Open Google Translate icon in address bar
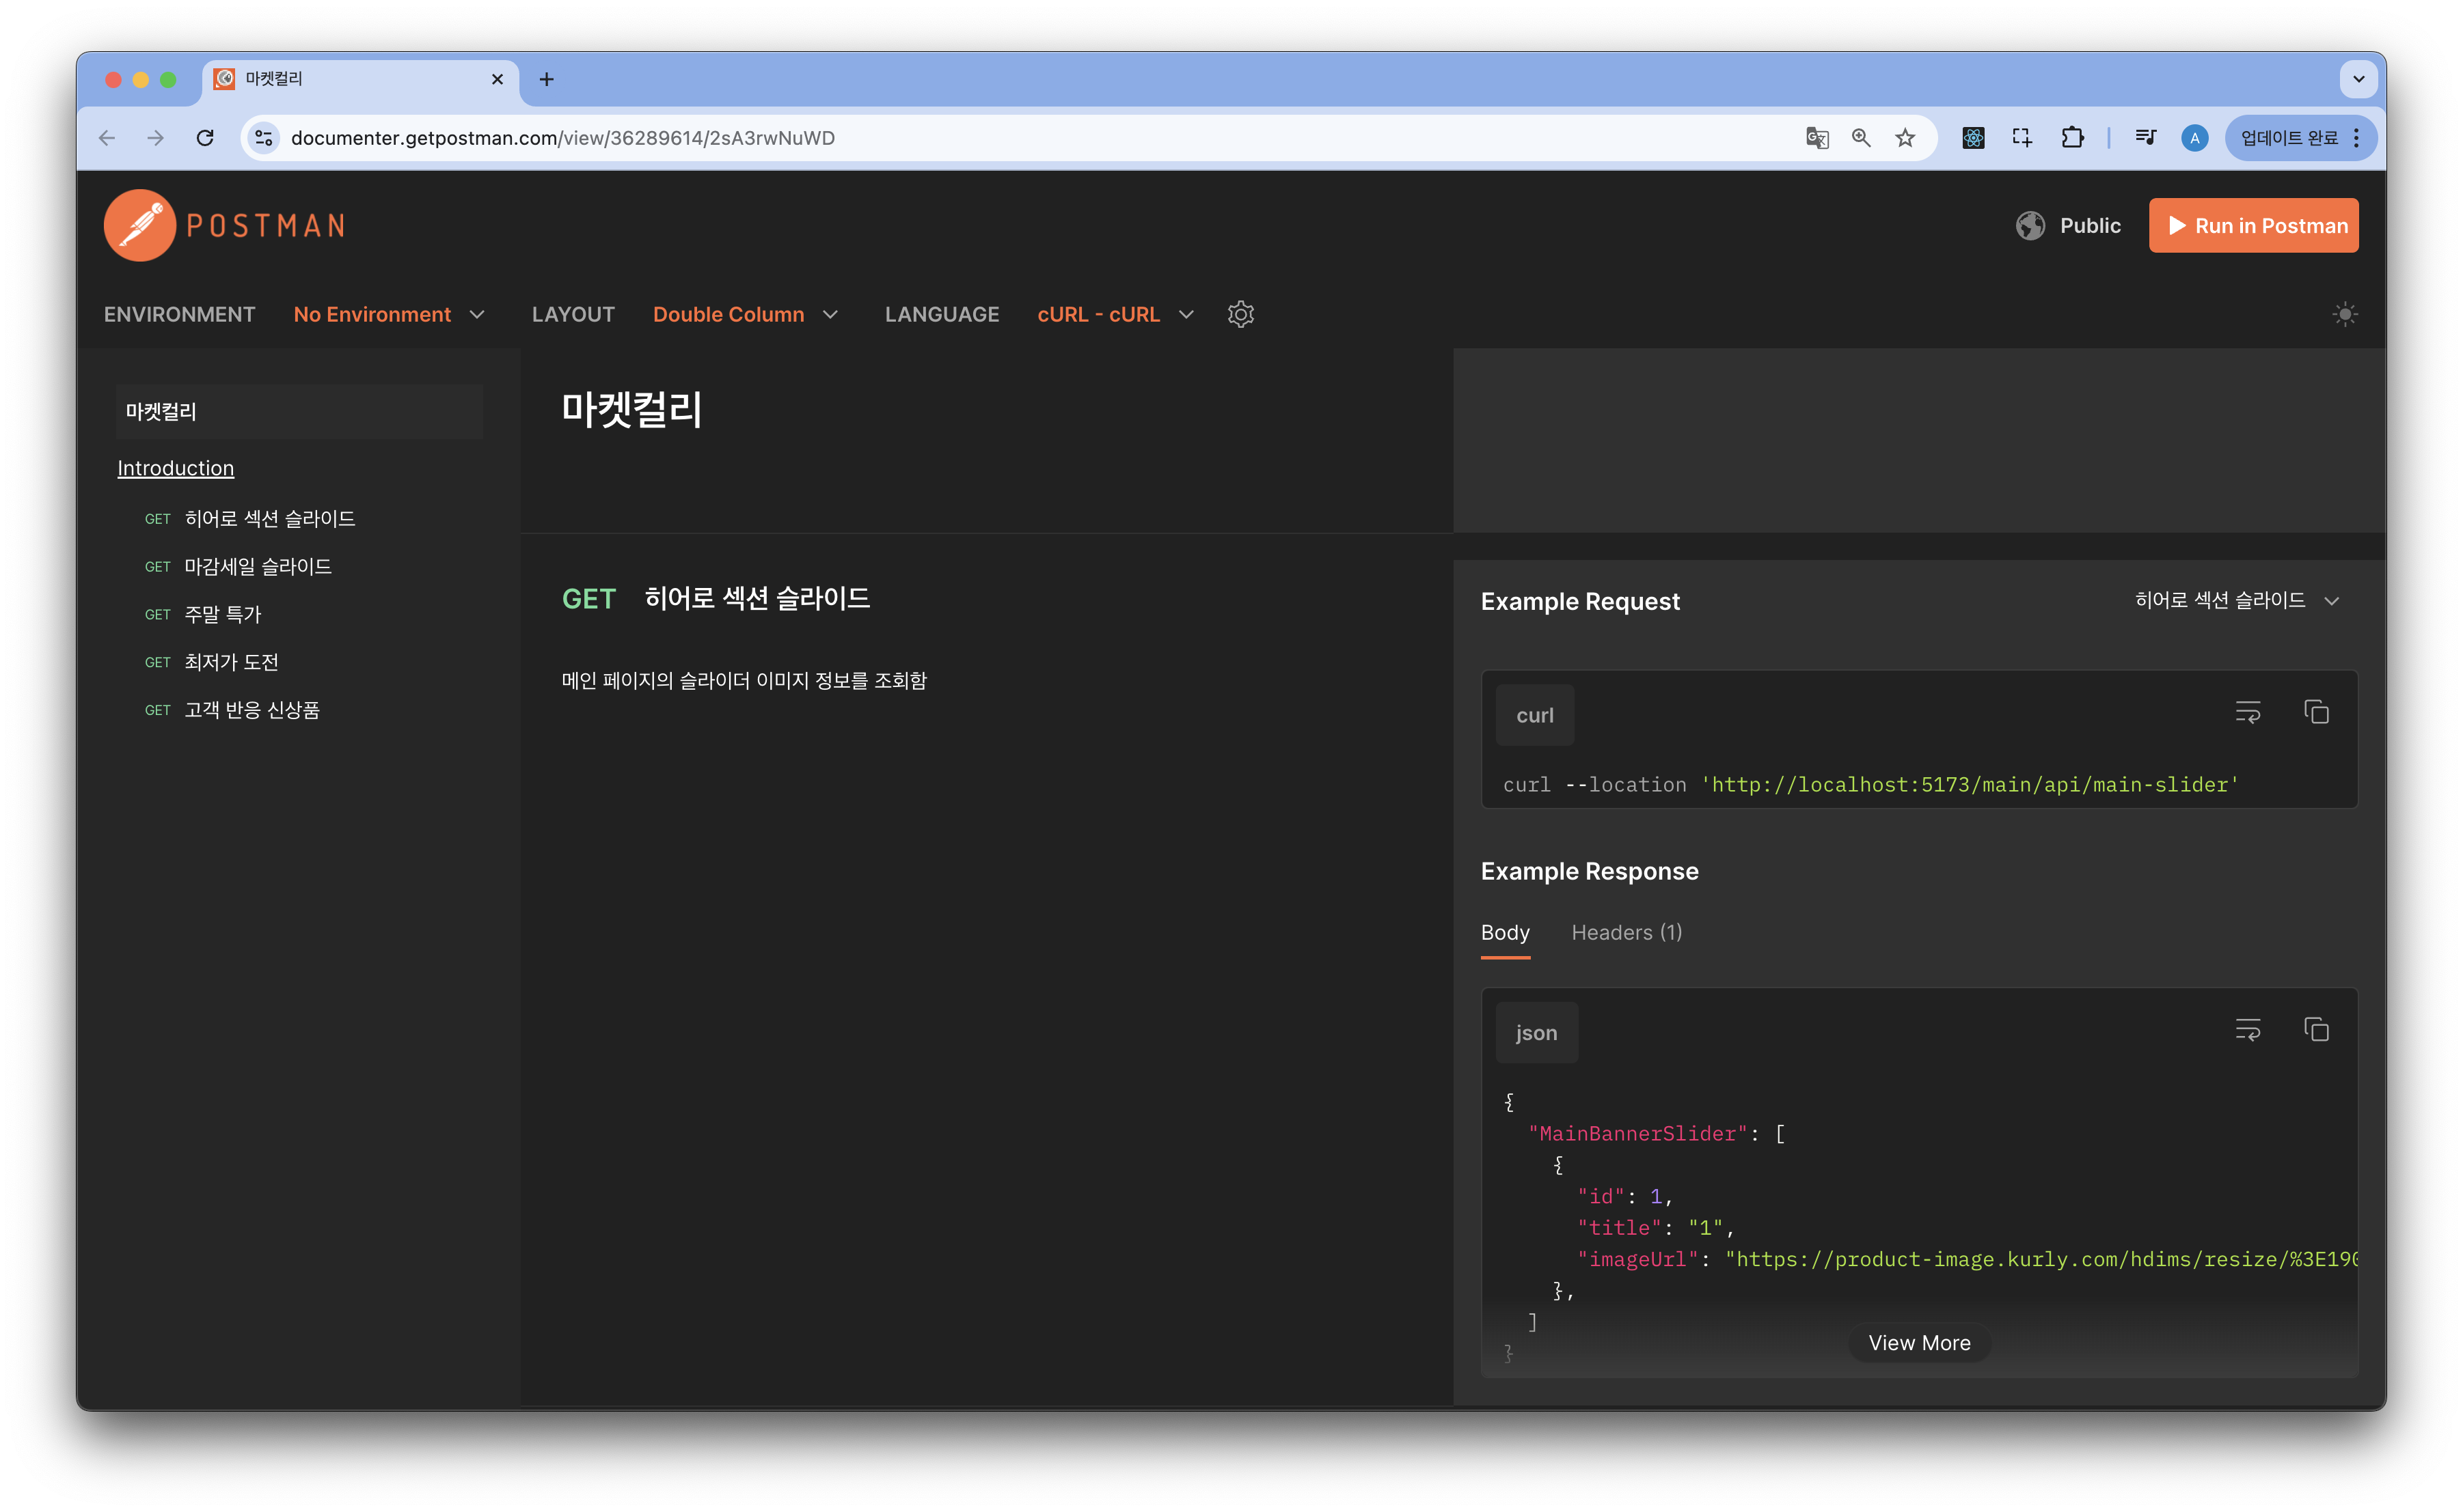Screen dimensions: 2463x1512 tap(1816, 138)
